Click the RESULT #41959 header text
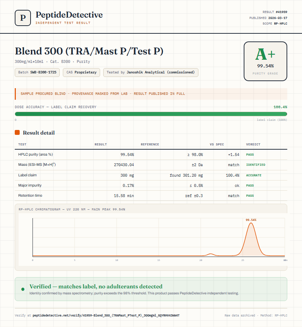The image size is (302, 327). [275, 12]
